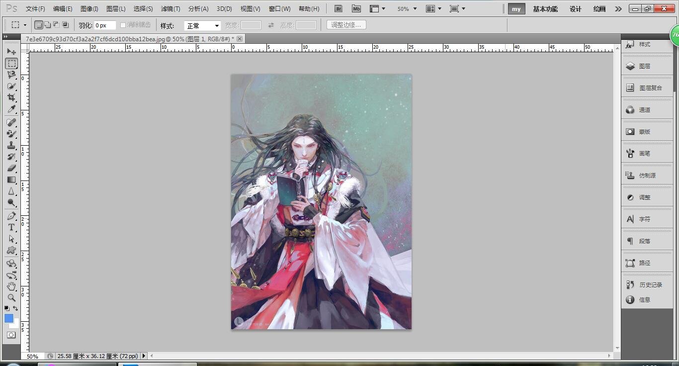Pick the Eyedropper tool
The image size is (679, 366).
pos(11,109)
